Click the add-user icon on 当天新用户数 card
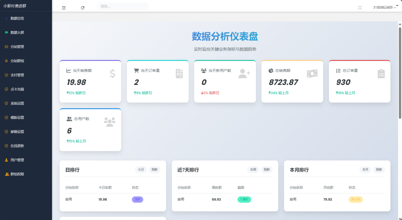 [x=244, y=74]
